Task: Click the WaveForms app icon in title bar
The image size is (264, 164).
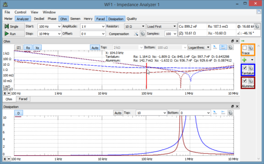Action: tap(5, 4)
